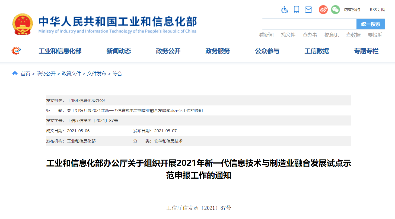Select 查办事 search shortcut

click(310, 35)
